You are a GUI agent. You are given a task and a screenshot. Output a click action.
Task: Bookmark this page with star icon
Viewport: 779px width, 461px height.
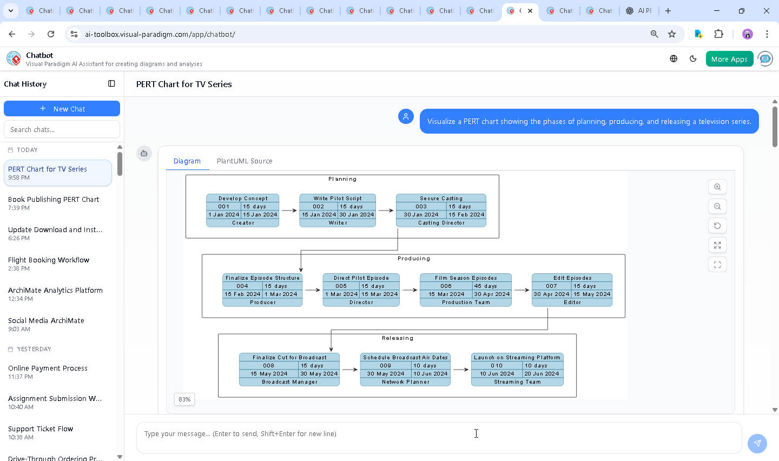672,34
